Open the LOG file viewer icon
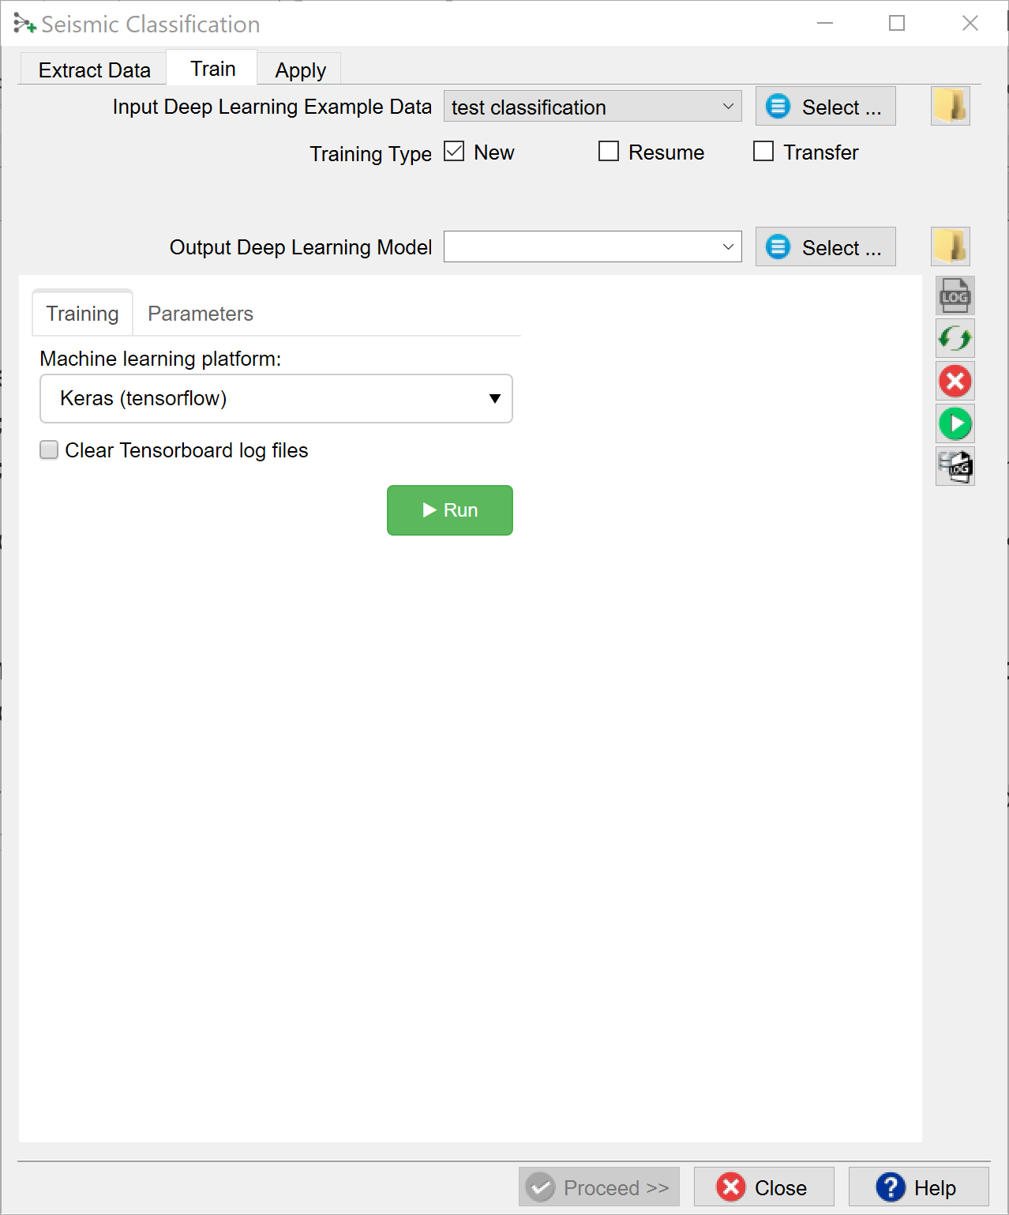 click(x=955, y=296)
